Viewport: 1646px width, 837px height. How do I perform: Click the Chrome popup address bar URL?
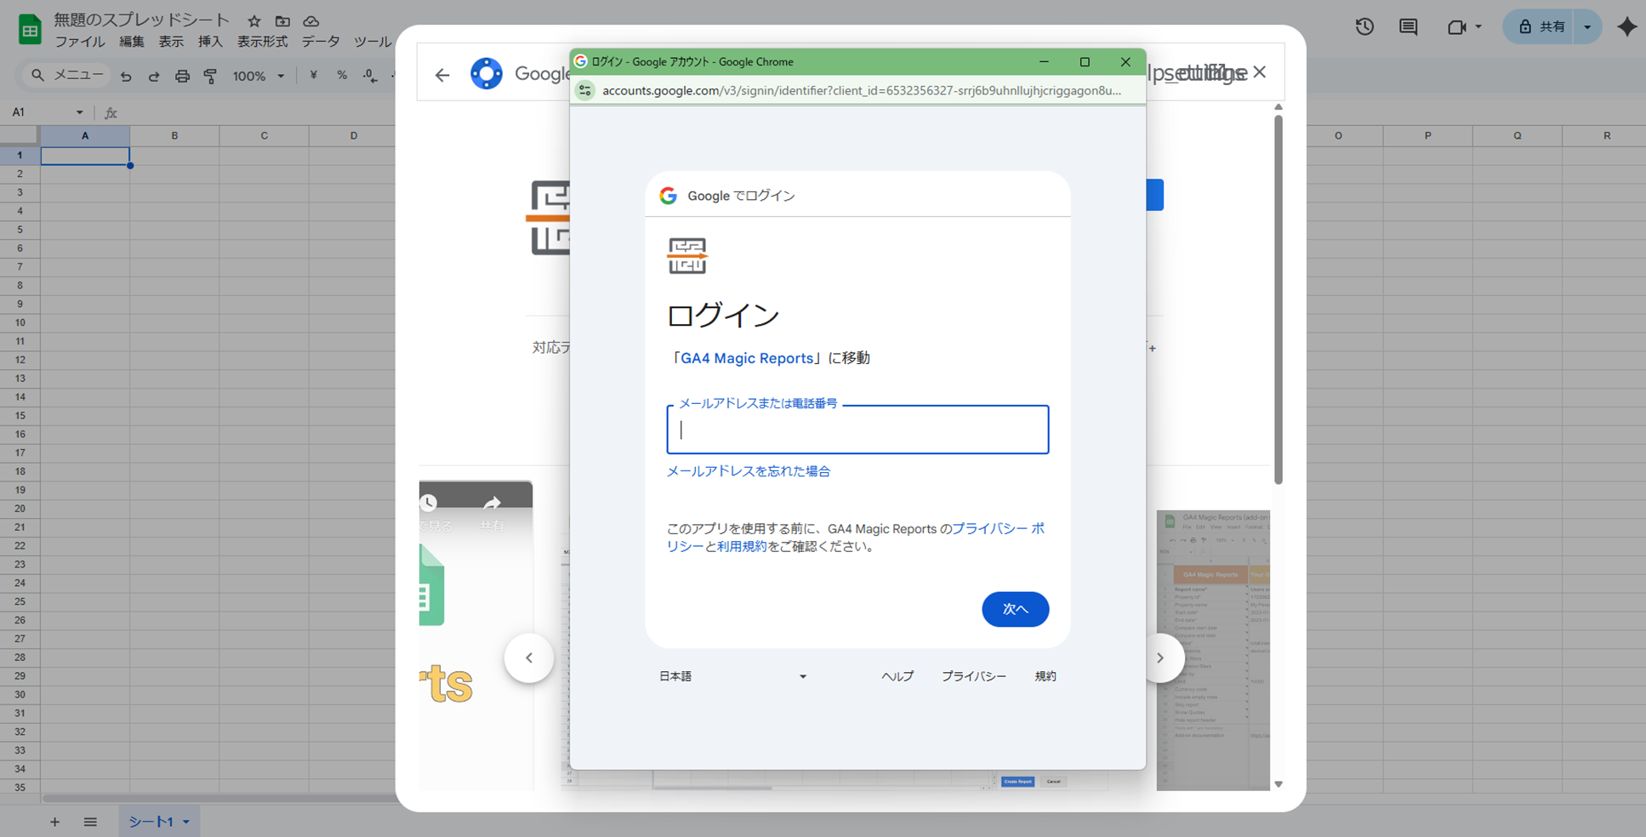(861, 90)
